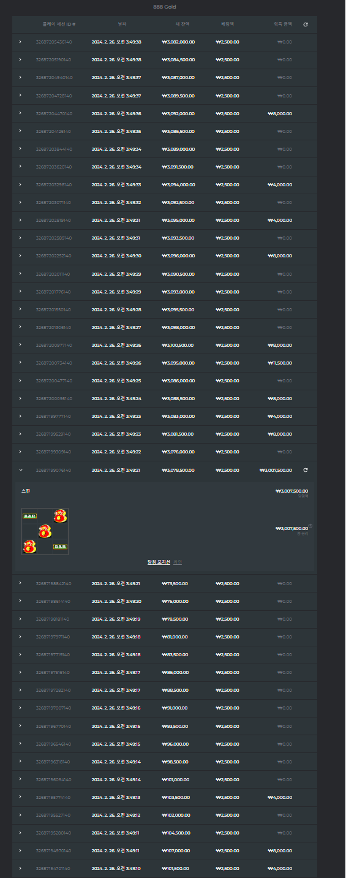This screenshot has height=878, width=346.
Task: Collapse the expanded session 32687199076140 row
Action: (20, 470)
